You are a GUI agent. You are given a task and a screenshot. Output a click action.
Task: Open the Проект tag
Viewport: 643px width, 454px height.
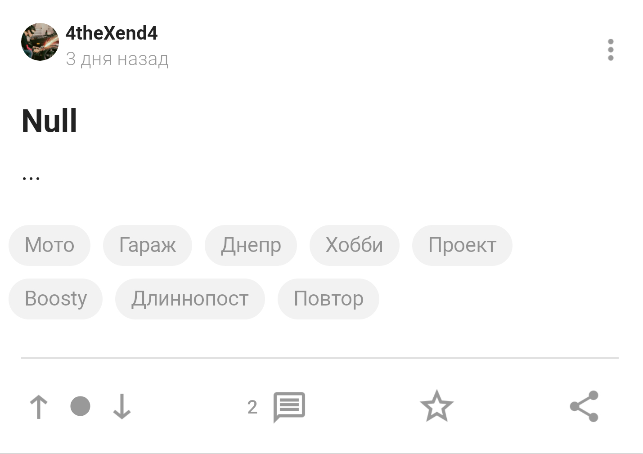pos(462,245)
